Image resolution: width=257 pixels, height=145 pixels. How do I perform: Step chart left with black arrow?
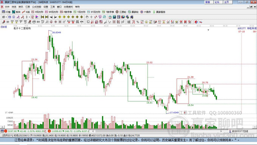coord(51,17)
